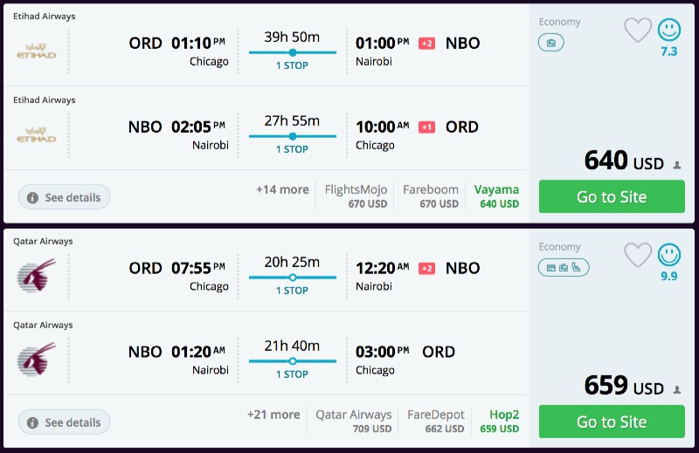Click the passenger icon beside 659 USD
The image size is (699, 453).
(x=677, y=389)
